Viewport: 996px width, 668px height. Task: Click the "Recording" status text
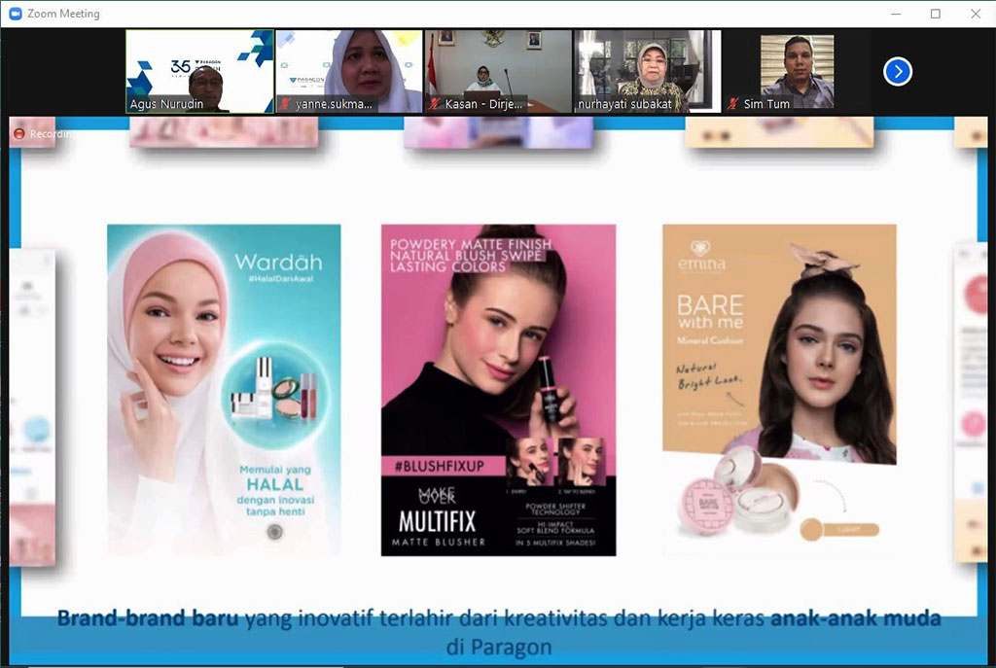(52, 134)
